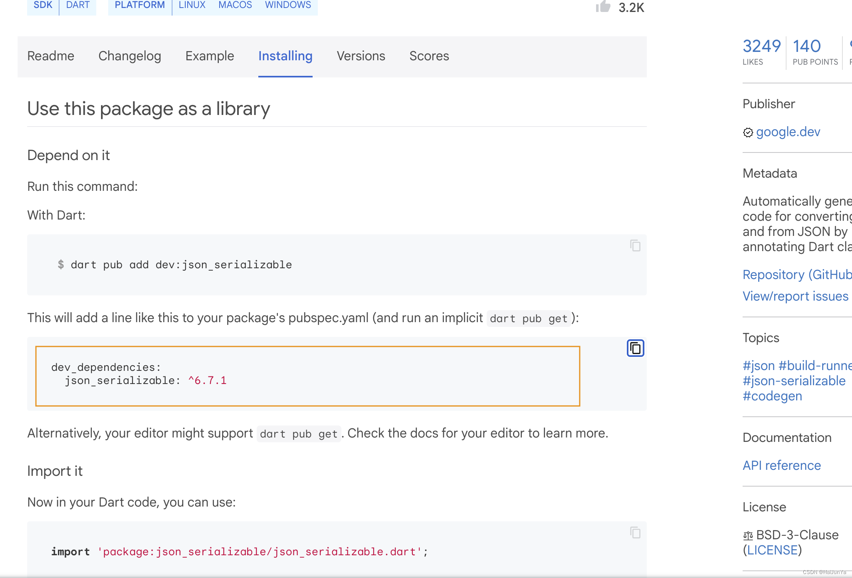This screenshot has width=852, height=578.
Task: Click the 'Import it' heading
Action: [55, 471]
